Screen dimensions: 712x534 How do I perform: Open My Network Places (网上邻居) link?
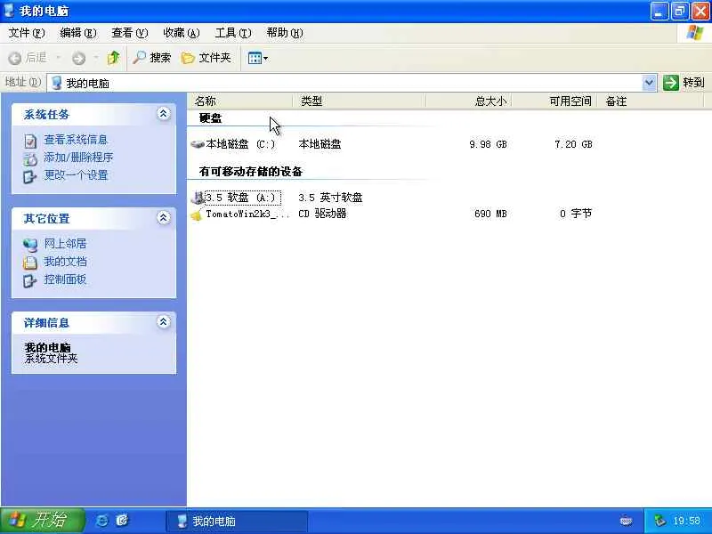[65, 244]
